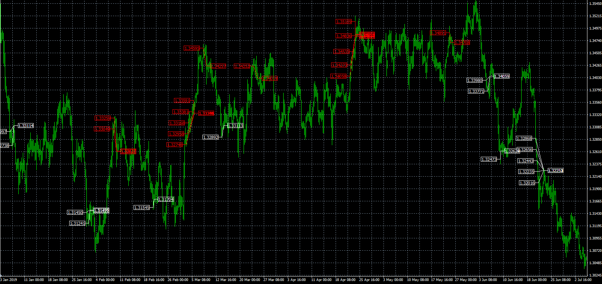Select the white 1.32235 price label
This screenshot has height=284, width=602.
click(526, 172)
